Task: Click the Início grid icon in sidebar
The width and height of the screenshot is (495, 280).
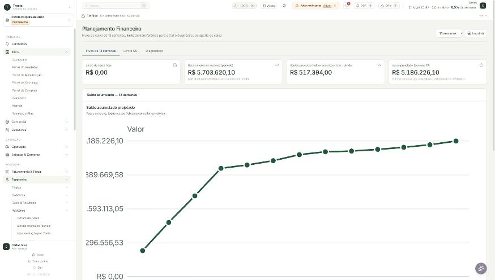Action: pos(7,52)
